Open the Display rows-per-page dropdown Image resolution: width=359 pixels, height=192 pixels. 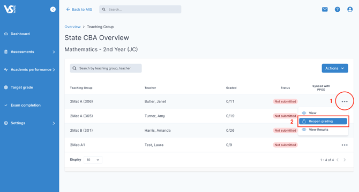click(x=93, y=160)
